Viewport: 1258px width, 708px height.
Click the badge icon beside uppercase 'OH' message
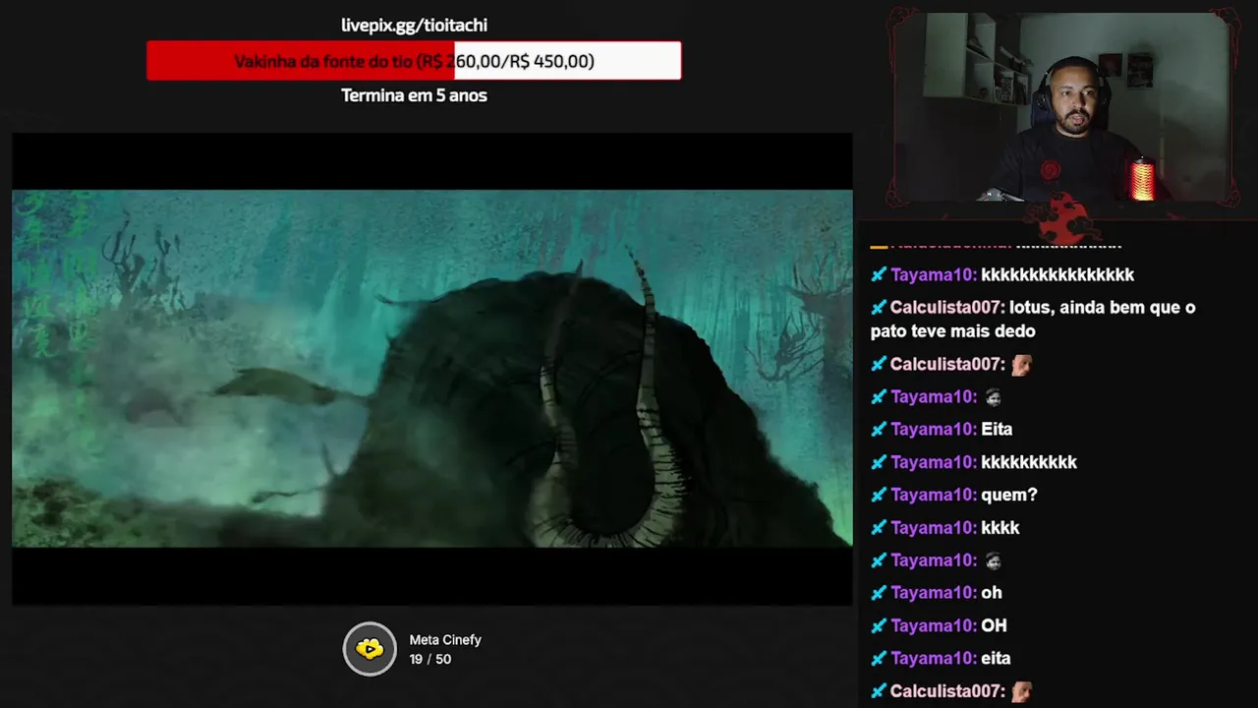879,625
